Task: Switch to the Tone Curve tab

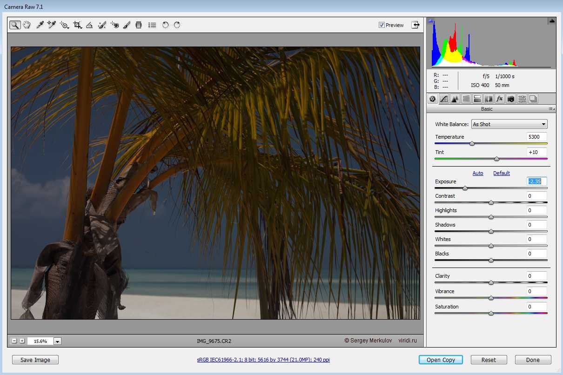Action: 443,99
